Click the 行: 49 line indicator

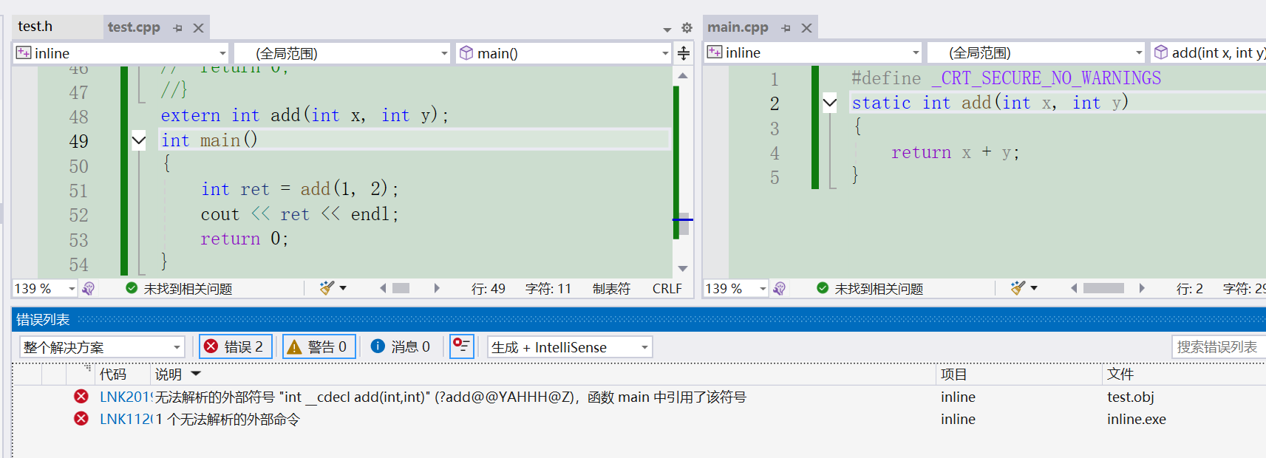[489, 289]
